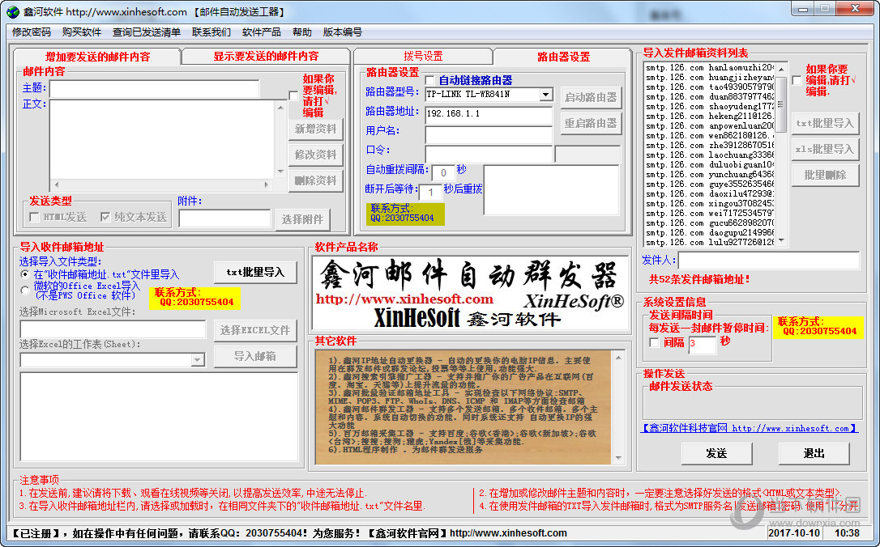The width and height of the screenshot is (880, 547).
Task: Tick the edit checkbox beside sender mailbox list
Action: pos(797,80)
